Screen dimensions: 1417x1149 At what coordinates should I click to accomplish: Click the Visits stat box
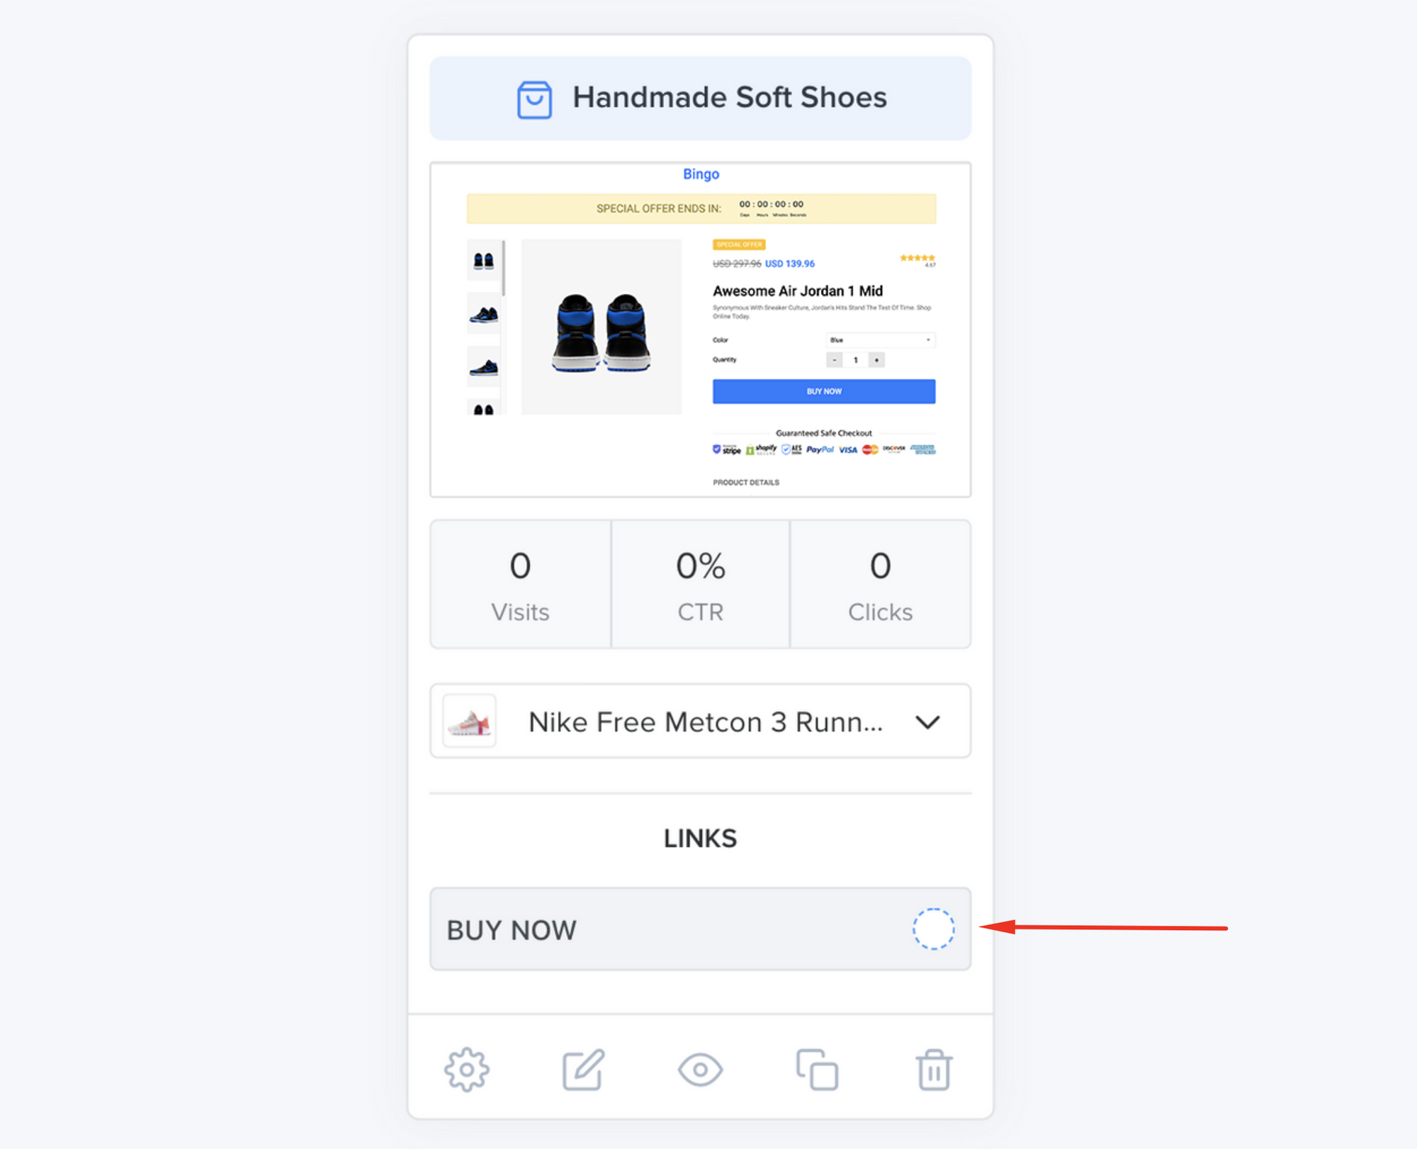[520, 584]
